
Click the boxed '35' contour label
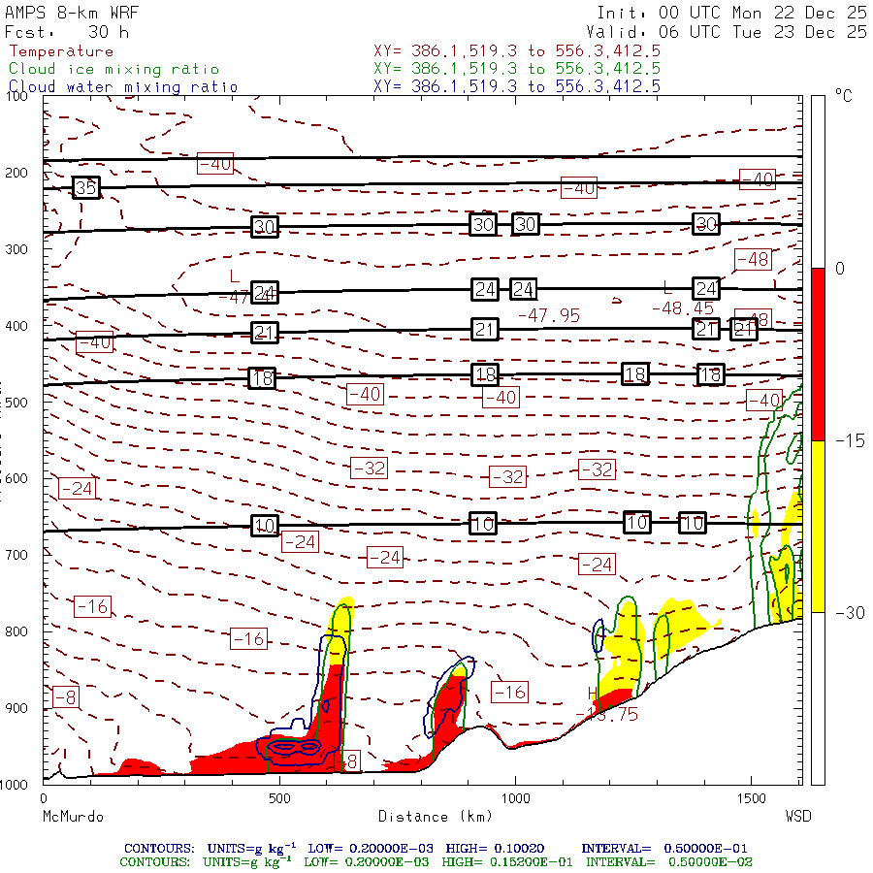tap(86, 187)
